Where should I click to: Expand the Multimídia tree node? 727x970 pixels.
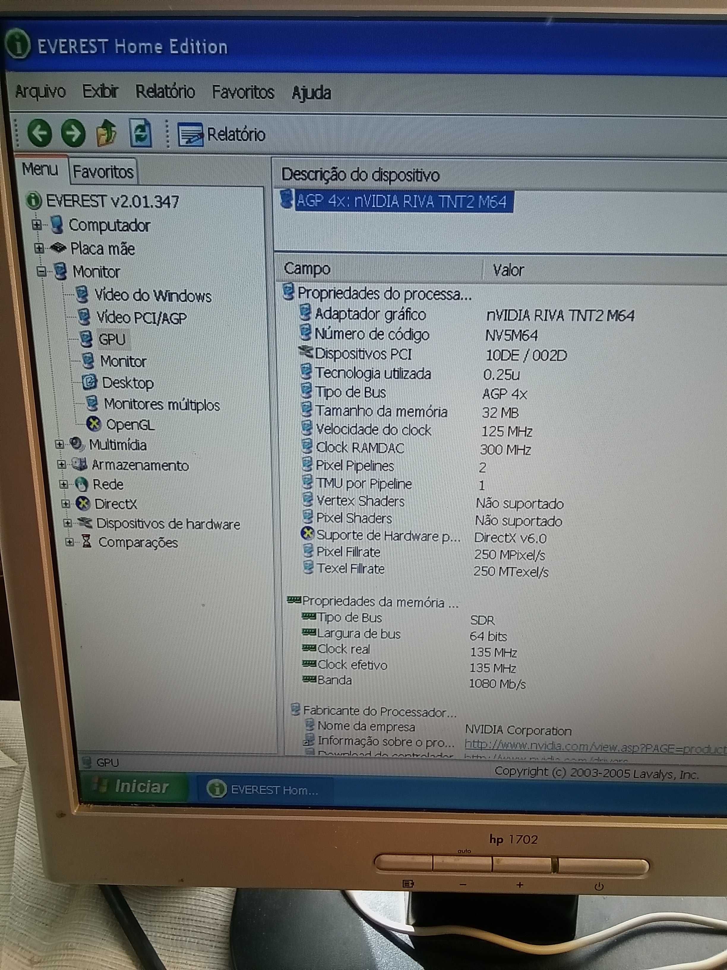pos(60,444)
